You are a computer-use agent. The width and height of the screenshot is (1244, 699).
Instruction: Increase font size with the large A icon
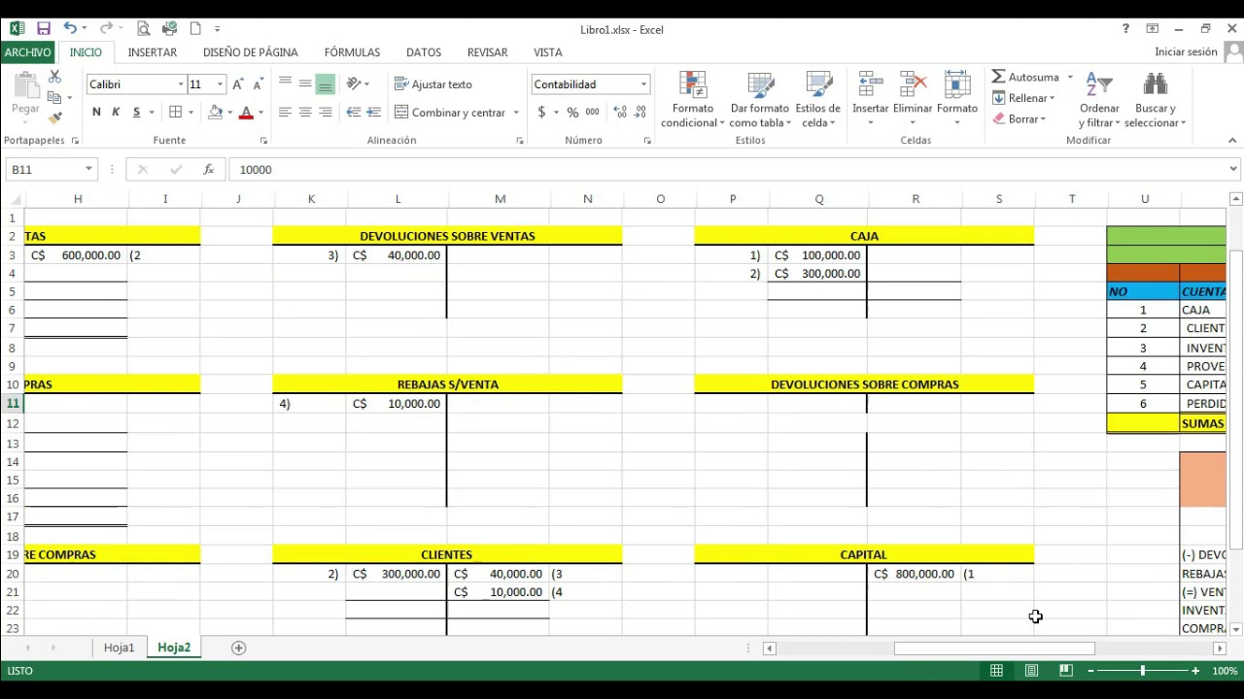(238, 84)
